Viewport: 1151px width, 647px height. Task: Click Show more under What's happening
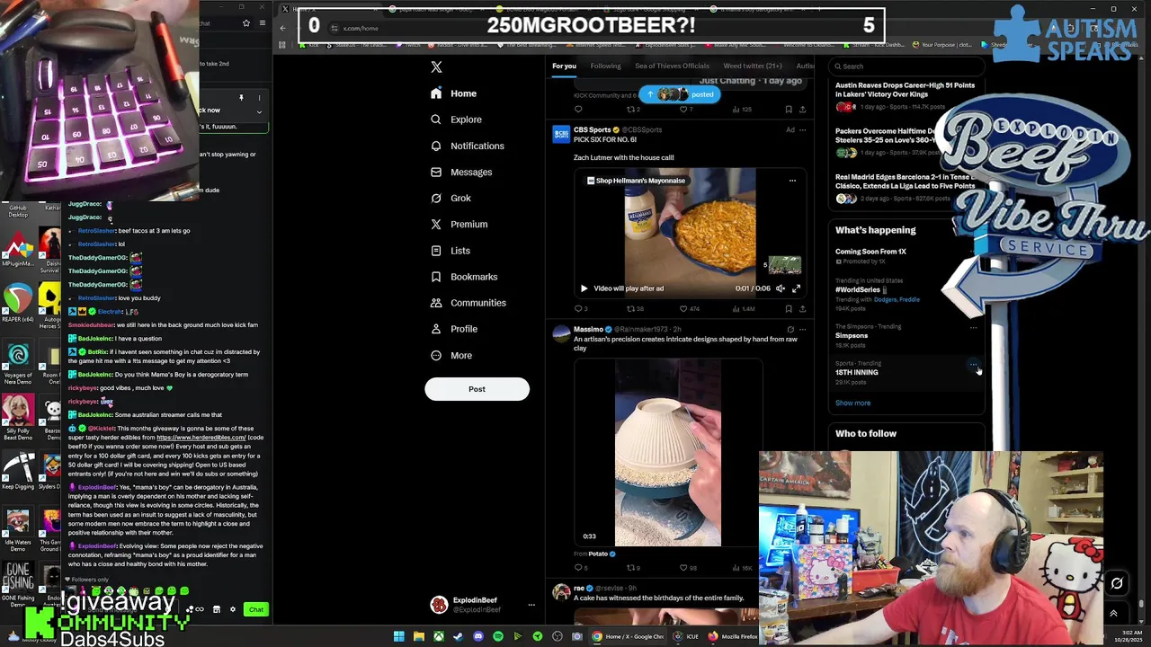click(x=852, y=403)
